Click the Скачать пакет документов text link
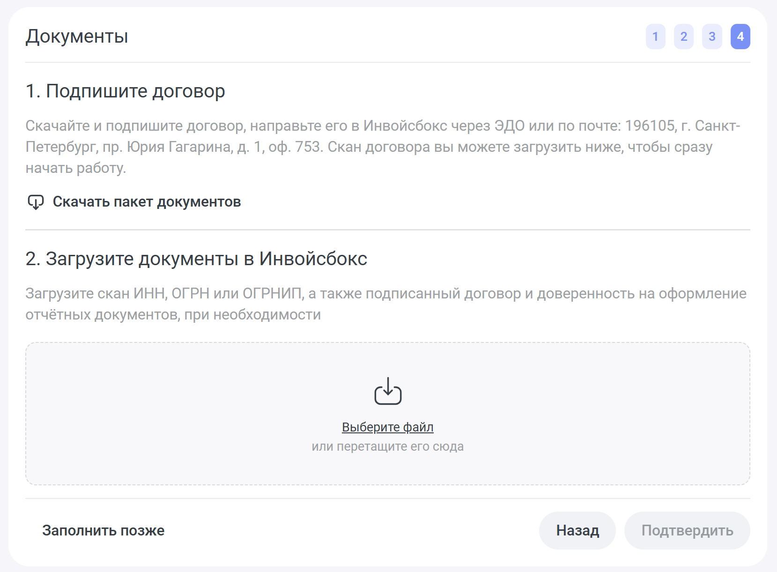 [147, 202]
